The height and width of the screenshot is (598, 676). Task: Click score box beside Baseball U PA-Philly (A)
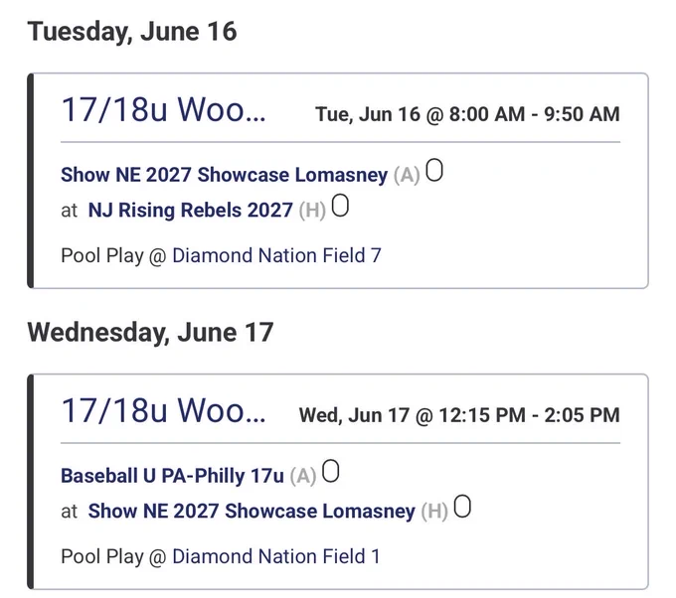pyautogui.click(x=331, y=471)
